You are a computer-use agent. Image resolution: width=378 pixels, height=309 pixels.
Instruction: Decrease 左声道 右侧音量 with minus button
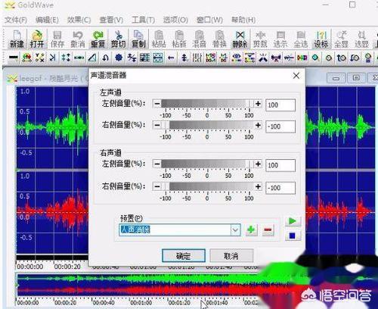157,125
